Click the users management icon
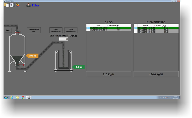192x118 pixels. [18, 5]
